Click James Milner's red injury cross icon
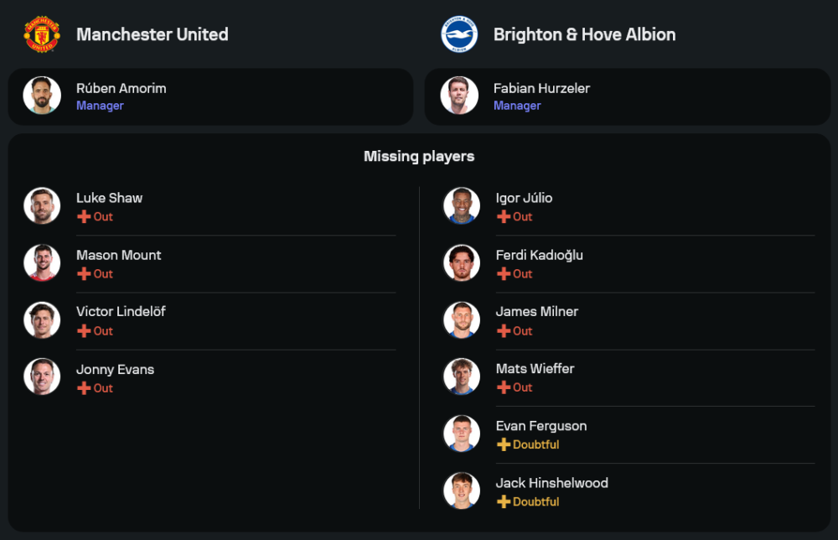The image size is (838, 540). tap(504, 331)
